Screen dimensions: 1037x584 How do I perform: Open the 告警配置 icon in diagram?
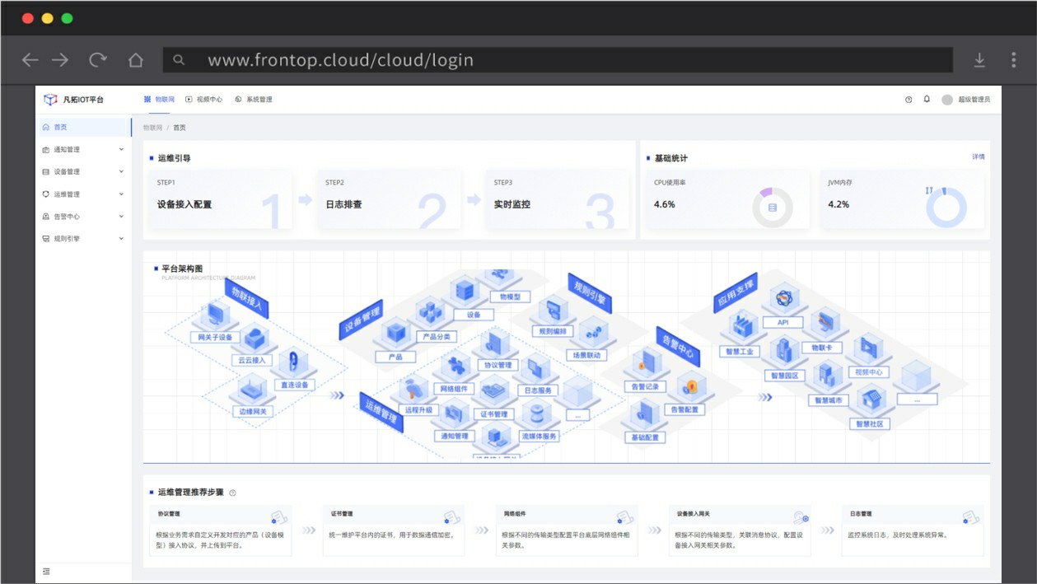690,386
